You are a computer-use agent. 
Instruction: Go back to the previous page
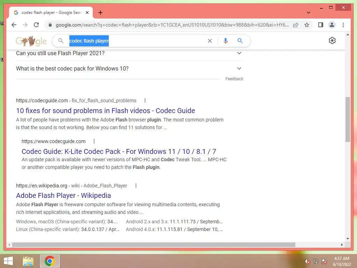14,25
